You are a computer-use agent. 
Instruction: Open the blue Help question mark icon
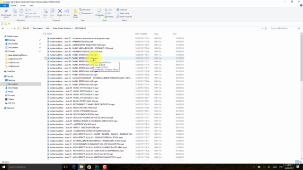coord(301,5)
